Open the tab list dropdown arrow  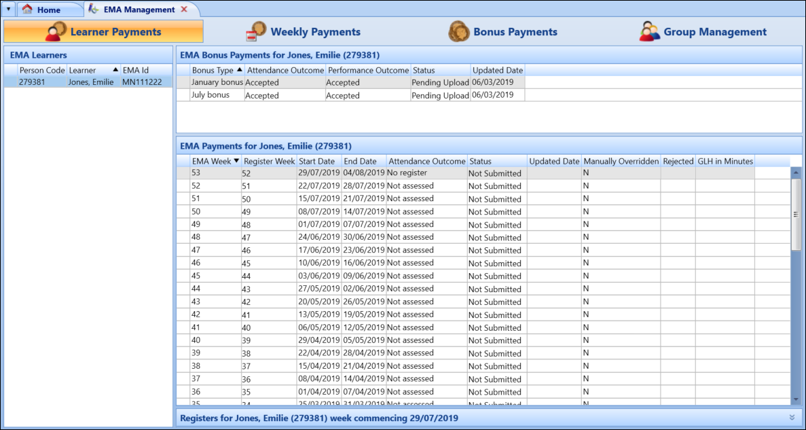[x=8, y=10]
